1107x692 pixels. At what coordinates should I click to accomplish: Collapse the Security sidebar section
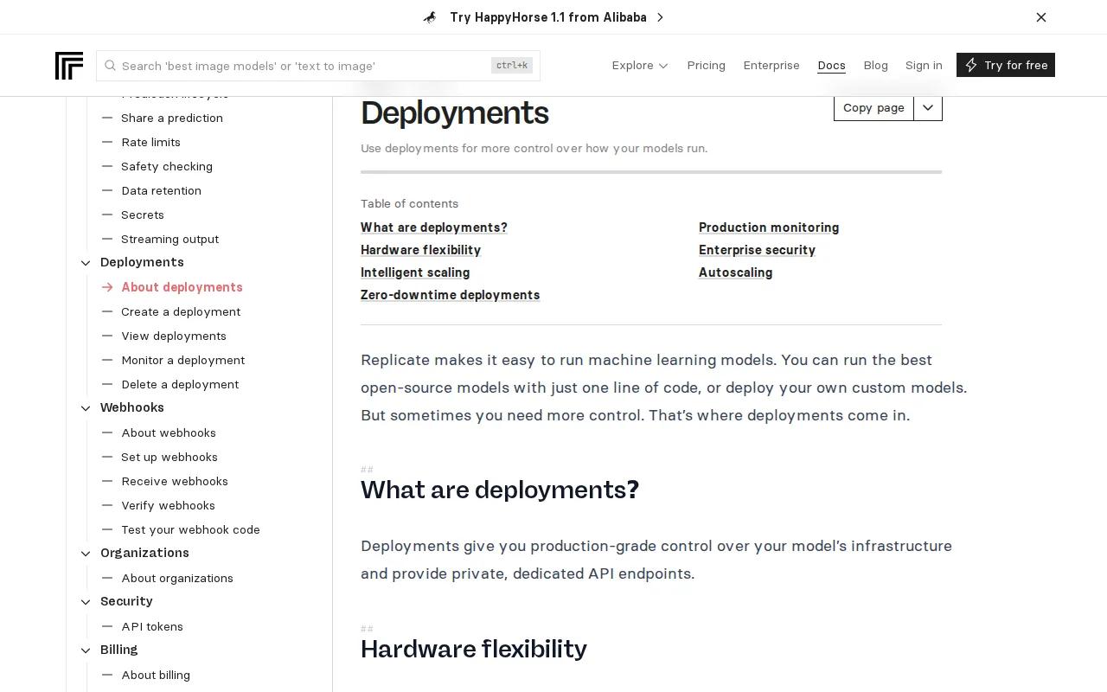tap(86, 602)
